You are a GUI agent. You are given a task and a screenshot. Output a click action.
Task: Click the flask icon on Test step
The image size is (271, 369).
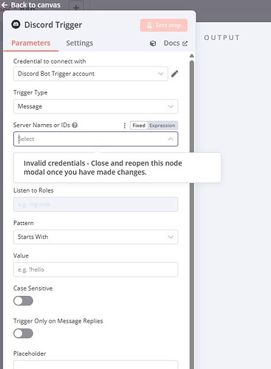point(149,25)
